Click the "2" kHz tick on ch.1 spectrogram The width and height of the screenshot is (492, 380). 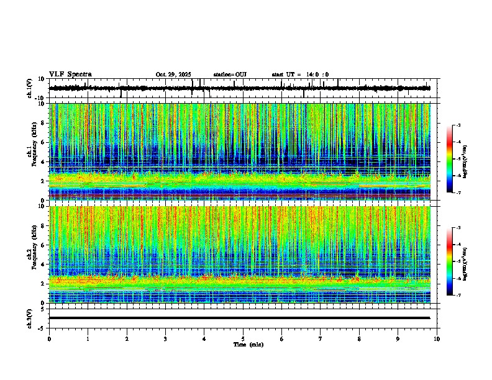[43, 181]
